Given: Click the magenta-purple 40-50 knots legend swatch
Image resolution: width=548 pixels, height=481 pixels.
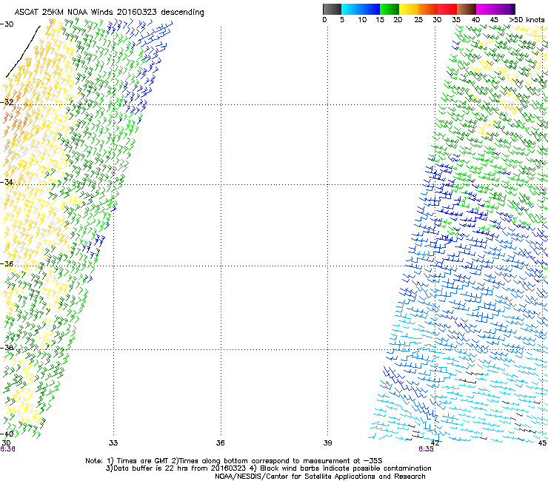Looking at the screenshot, I should [x=495, y=9].
